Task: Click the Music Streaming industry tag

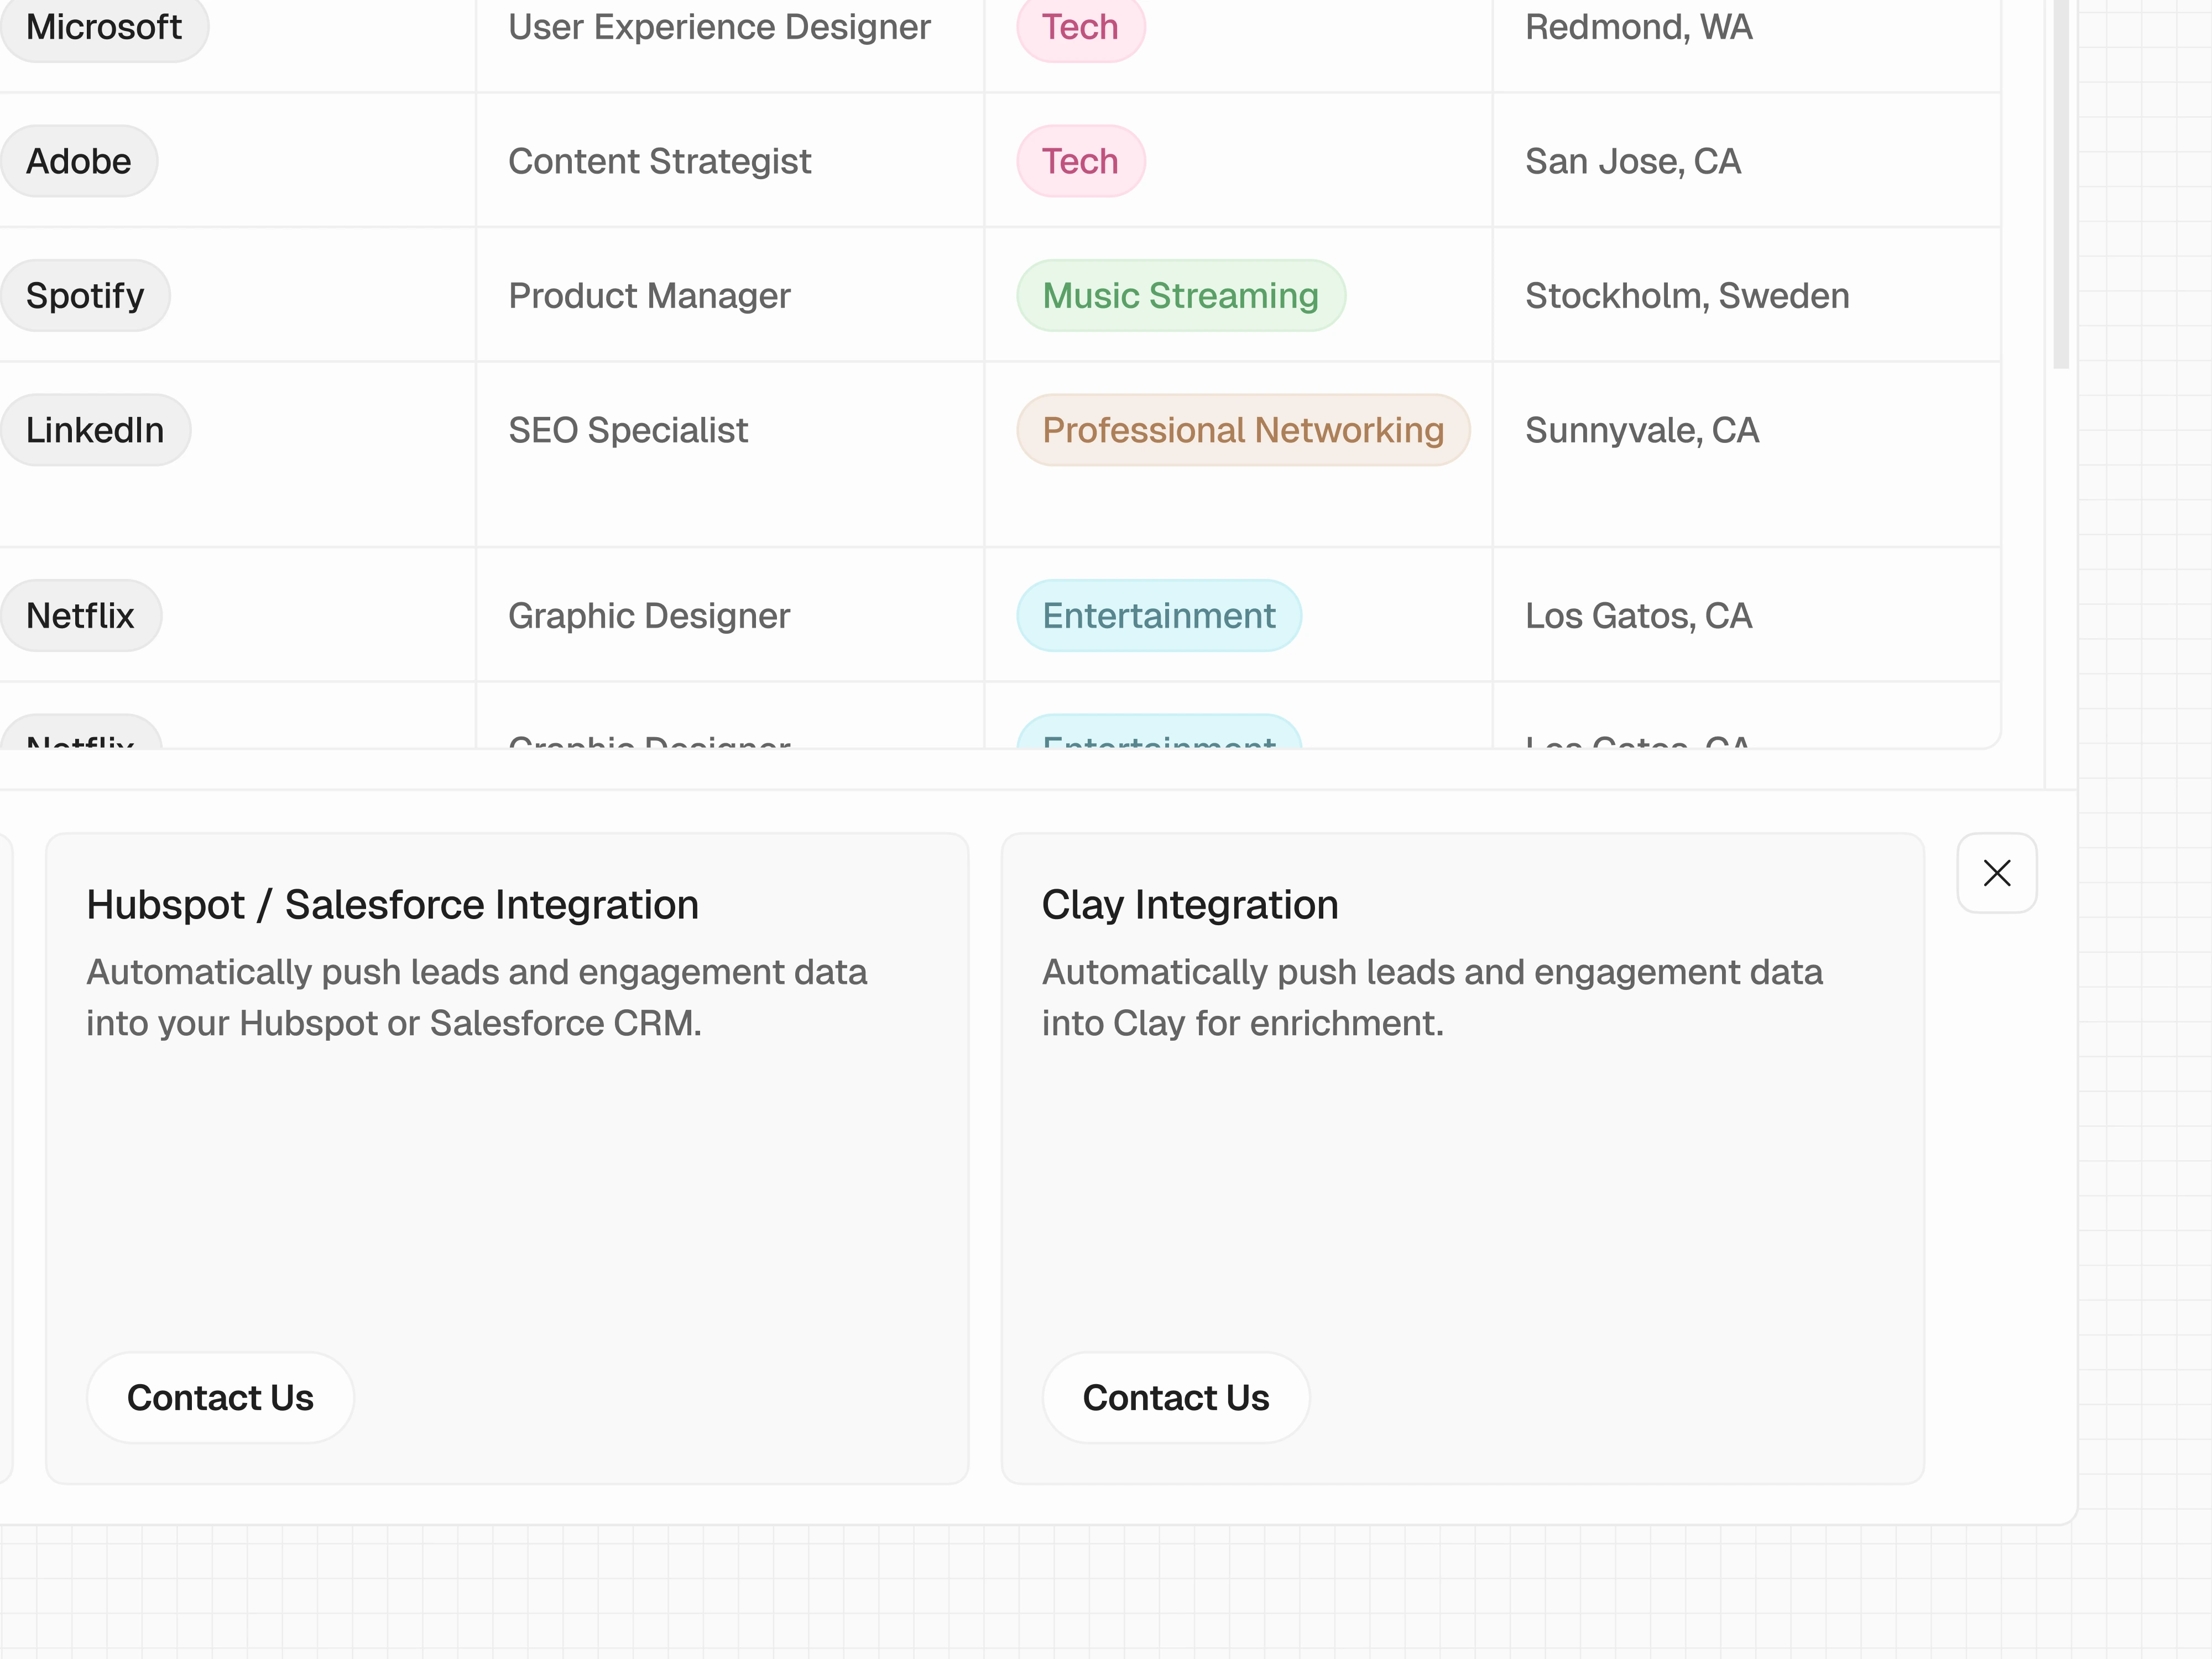Action: [x=1180, y=295]
